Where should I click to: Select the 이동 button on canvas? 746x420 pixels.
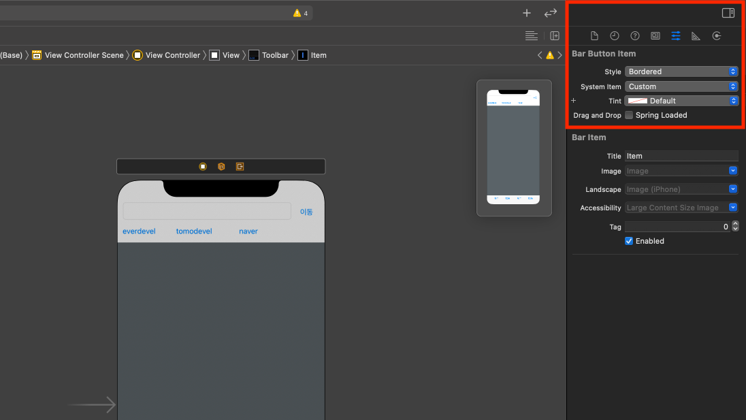(306, 212)
